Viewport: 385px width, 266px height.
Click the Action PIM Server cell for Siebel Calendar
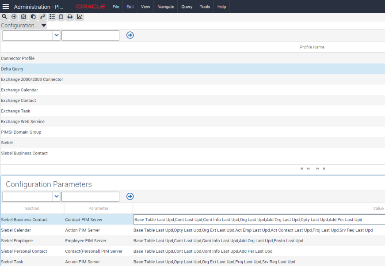pyautogui.click(x=99, y=230)
